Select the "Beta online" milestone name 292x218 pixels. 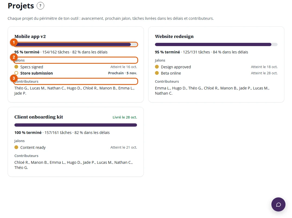[x=171, y=73]
